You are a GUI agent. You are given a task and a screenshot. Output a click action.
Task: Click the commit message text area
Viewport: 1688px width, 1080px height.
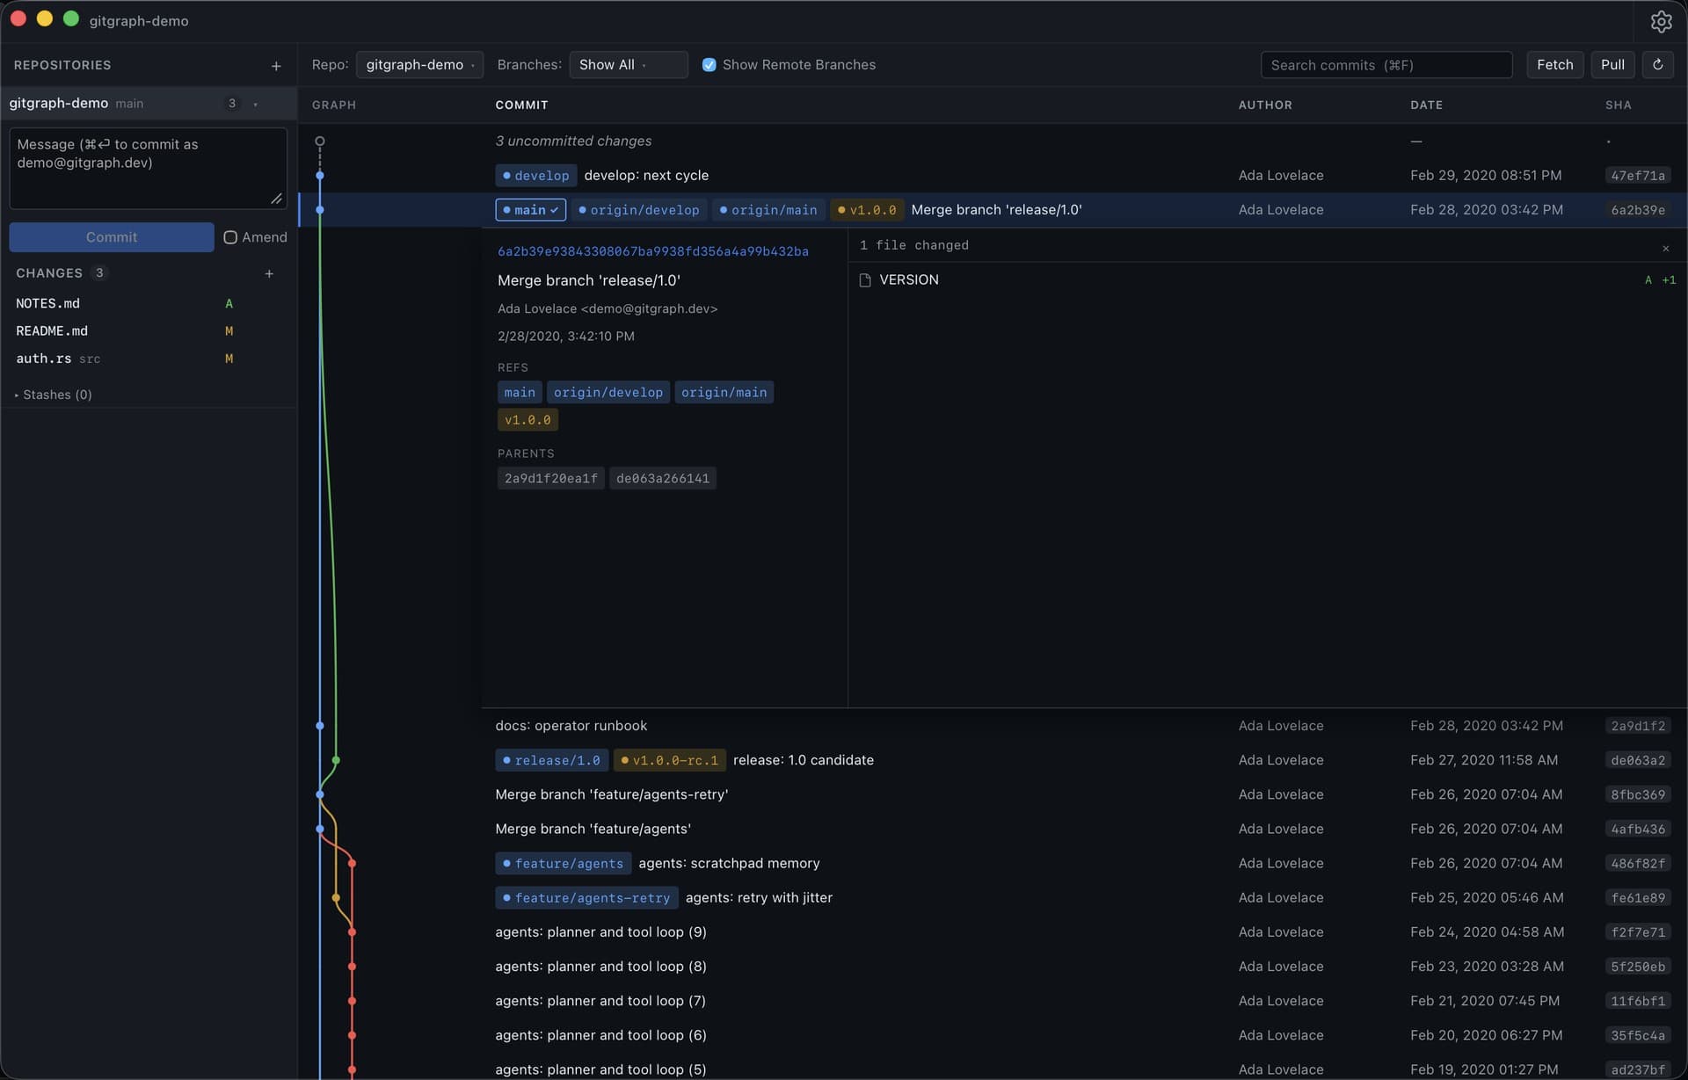[x=149, y=168]
